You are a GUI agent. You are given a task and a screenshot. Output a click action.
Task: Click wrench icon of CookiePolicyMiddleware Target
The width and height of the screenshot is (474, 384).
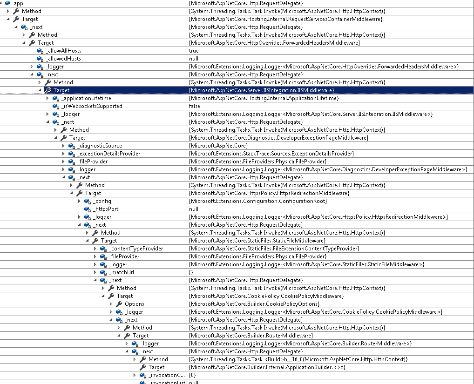(x=111, y=296)
